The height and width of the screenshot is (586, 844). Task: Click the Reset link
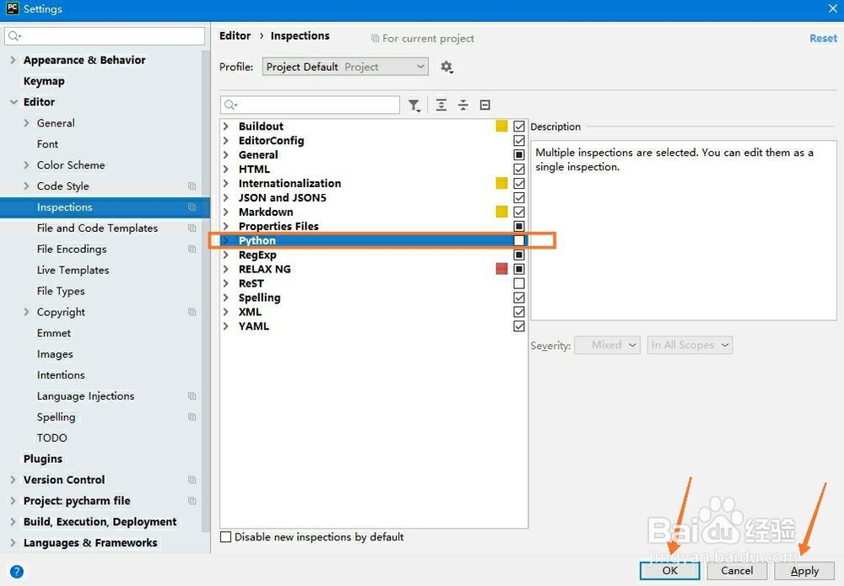tap(823, 38)
